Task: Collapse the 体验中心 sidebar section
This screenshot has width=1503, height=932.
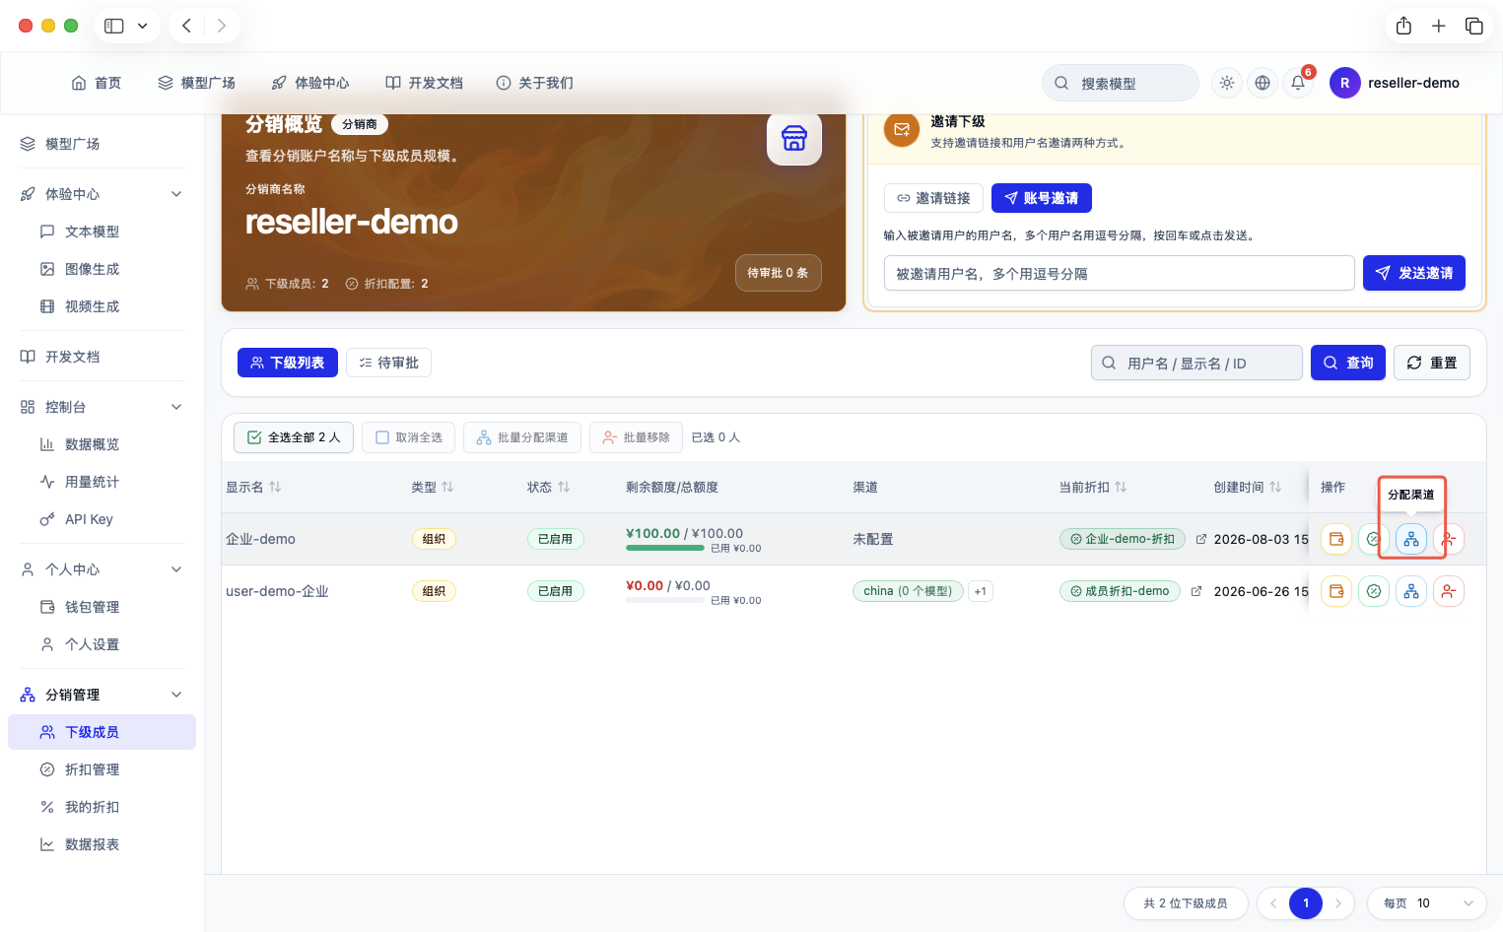Action: pos(176,194)
